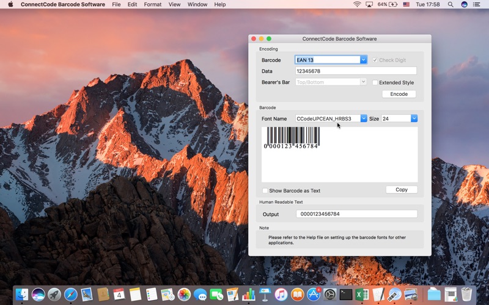The image size is (489, 305).
Task: Expand Font Name dropdown arrow
Action: [364, 118]
